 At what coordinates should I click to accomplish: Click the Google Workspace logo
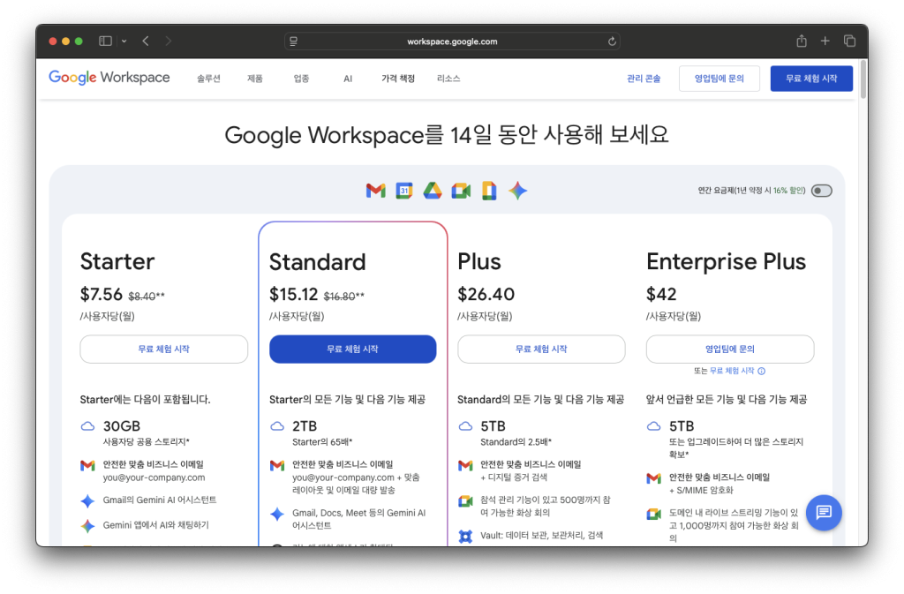109,78
